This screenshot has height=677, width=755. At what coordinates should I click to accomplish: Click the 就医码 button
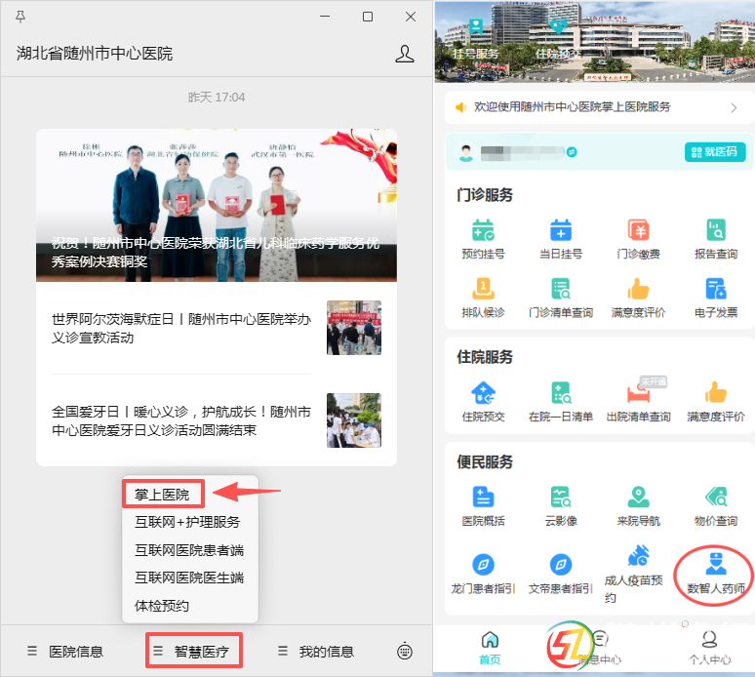click(x=715, y=151)
